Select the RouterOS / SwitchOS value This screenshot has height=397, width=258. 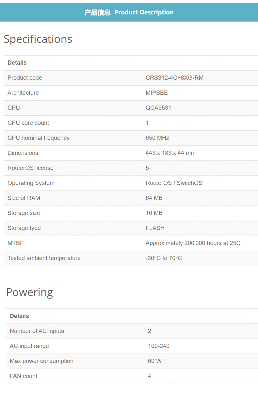tap(174, 183)
